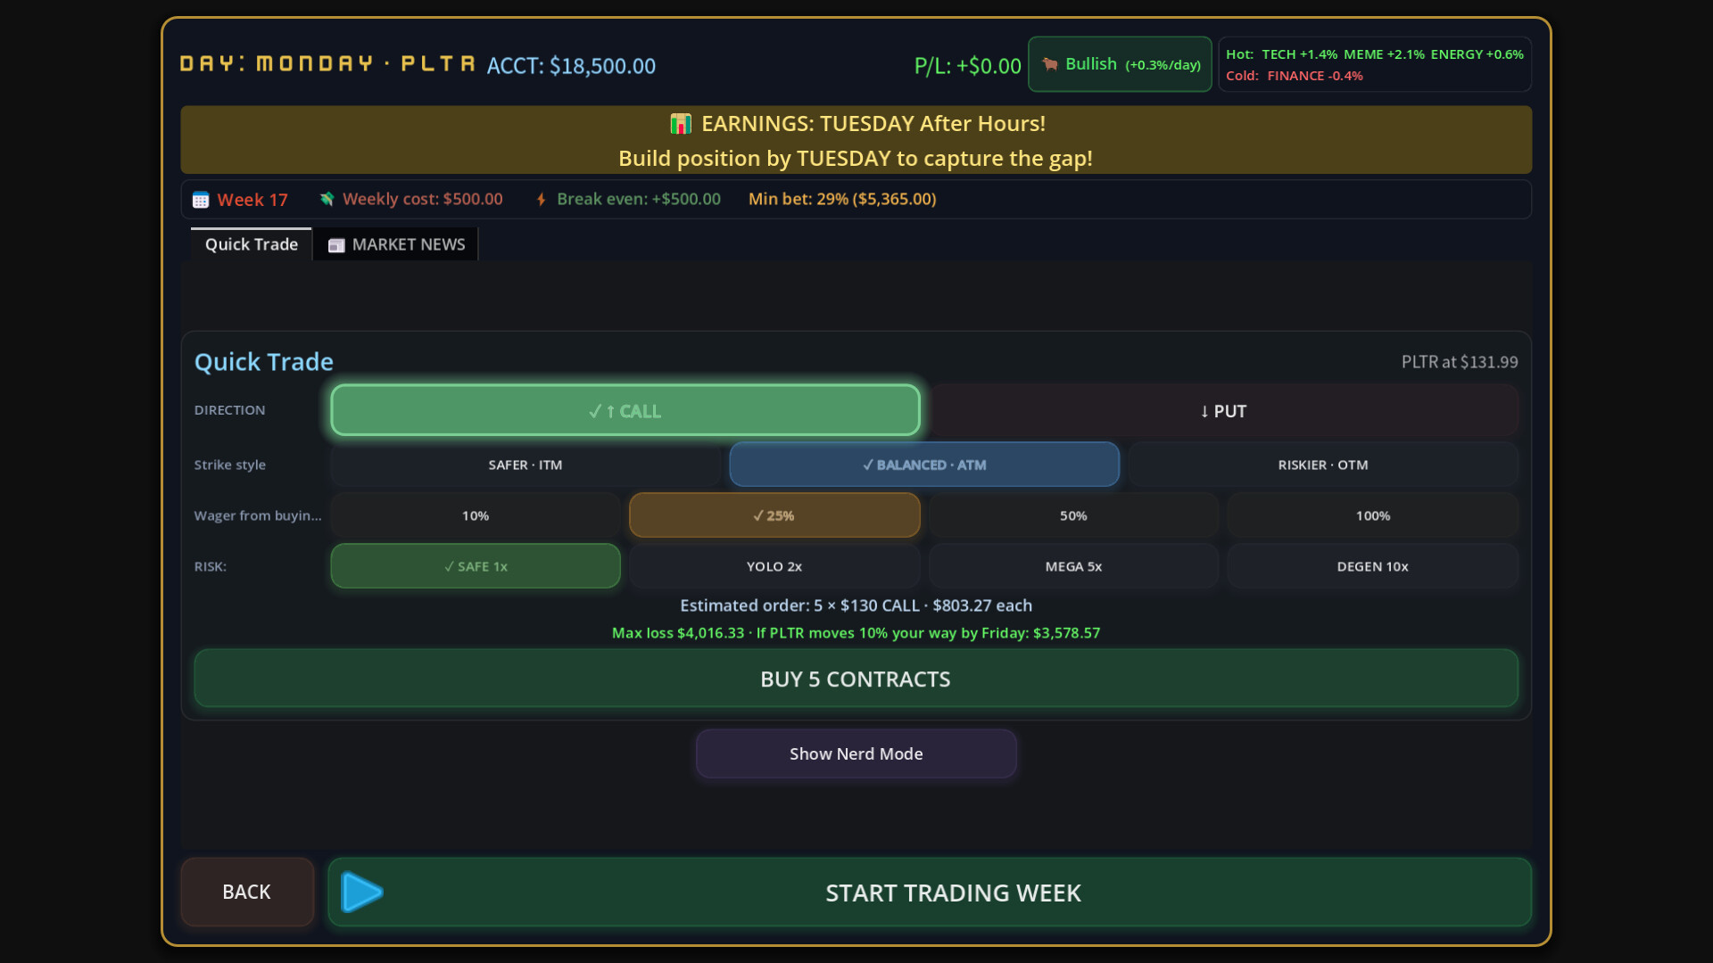
Task: Click the newspaper icon on Market News tab
Action: click(x=336, y=245)
